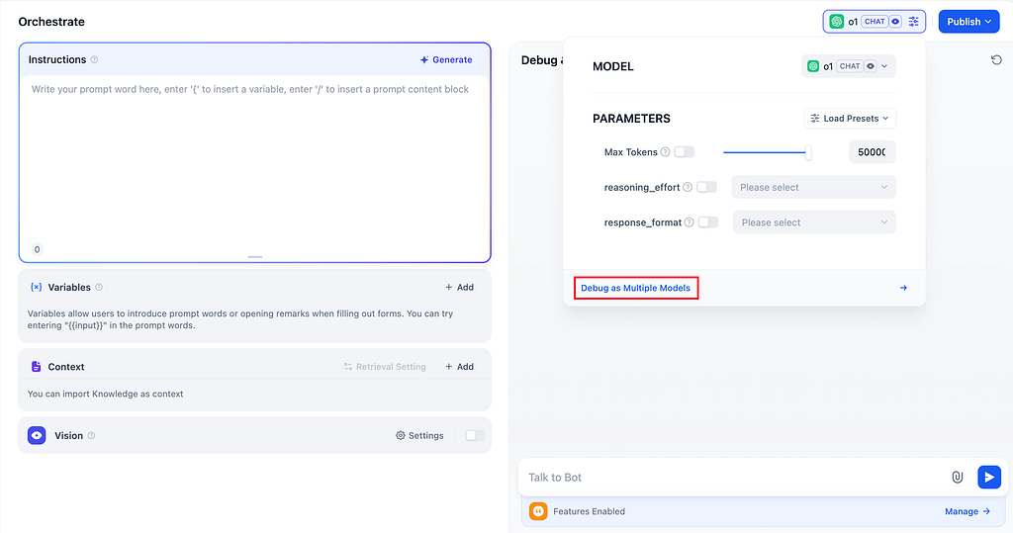Click the restart conversation refresh icon
The height and width of the screenshot is (533, 1013).
pos(996,60)
